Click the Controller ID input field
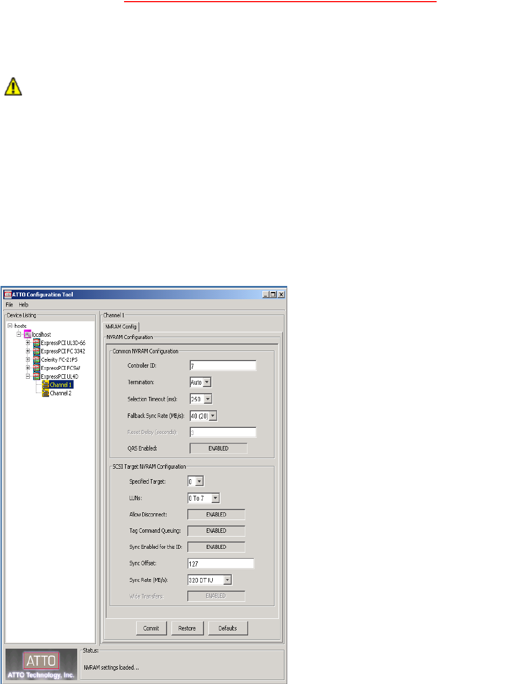 [223, 365]
